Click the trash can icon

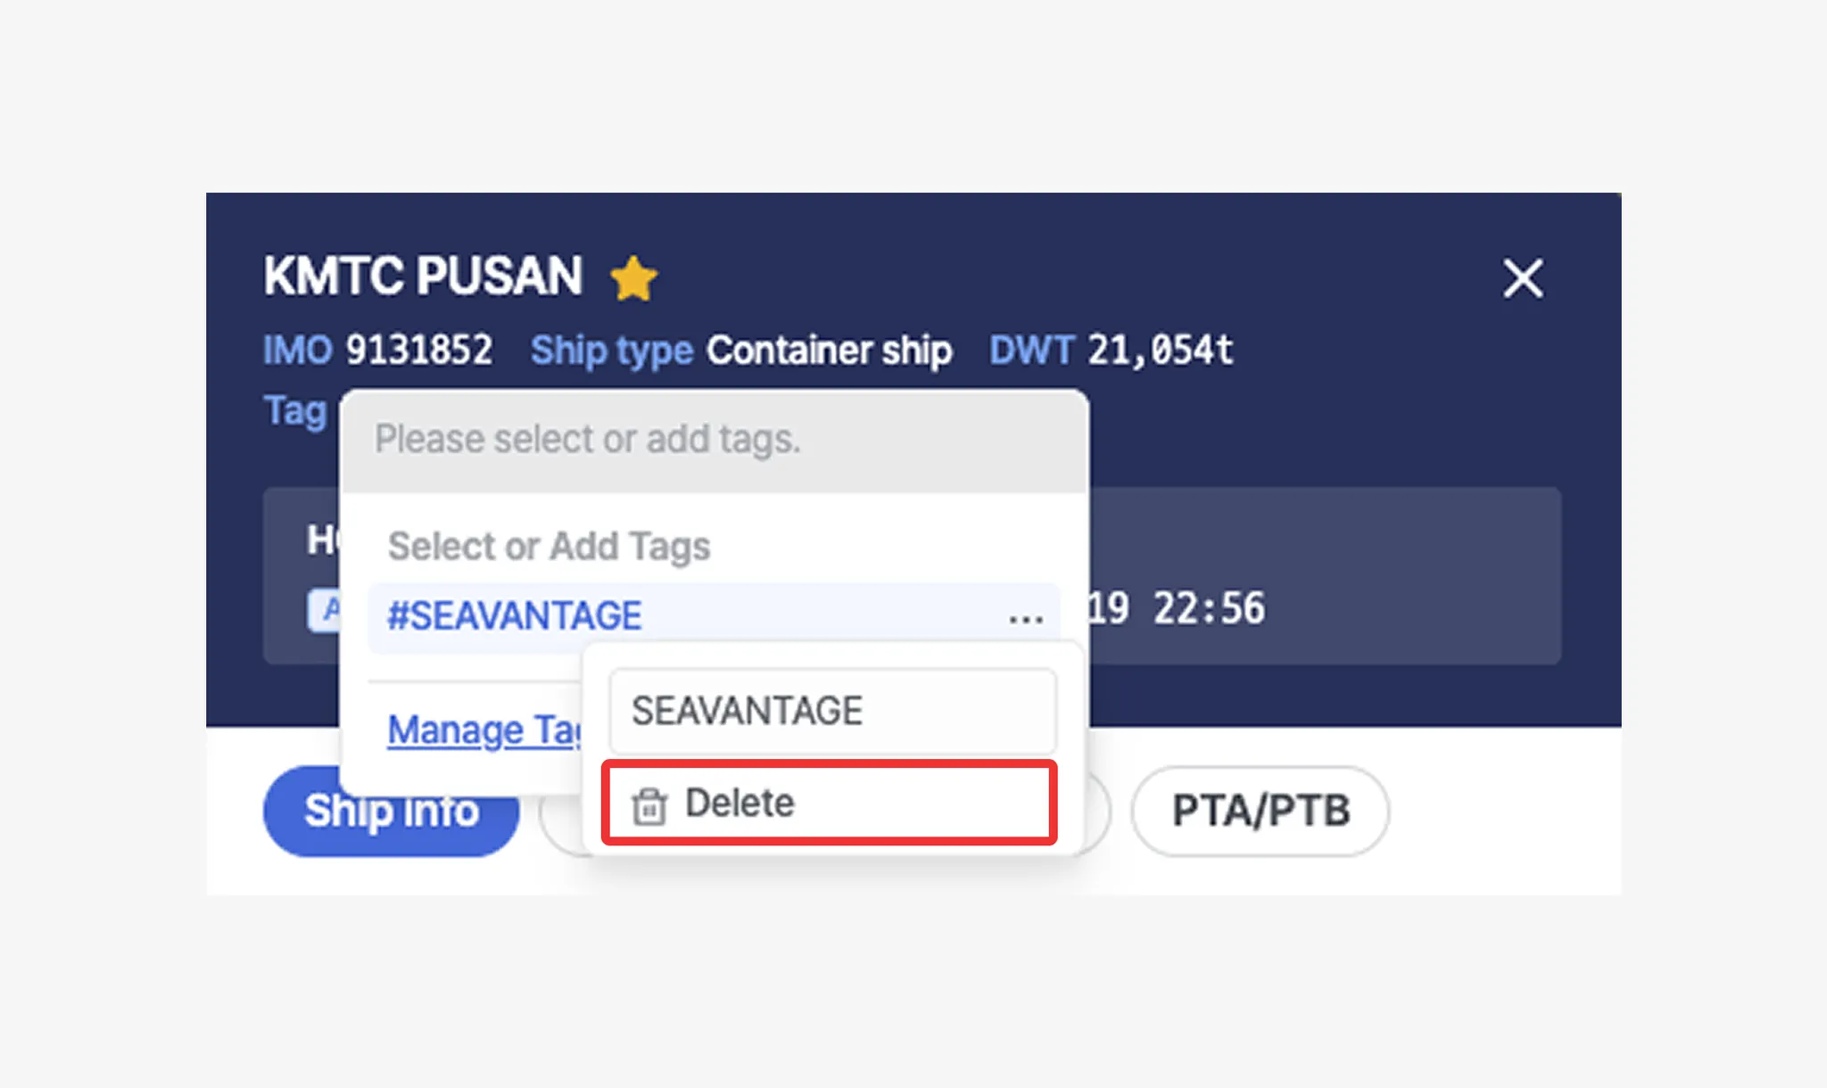click(x=649, y=805)
